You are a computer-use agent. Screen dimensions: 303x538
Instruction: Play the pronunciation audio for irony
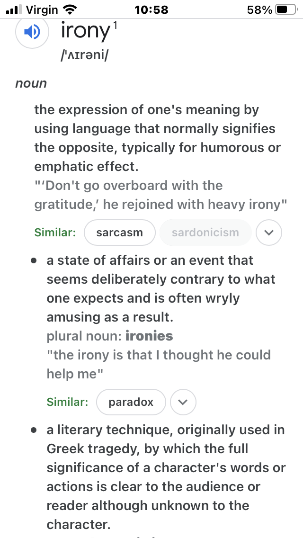pyautogui.click(x=32, y=32)
